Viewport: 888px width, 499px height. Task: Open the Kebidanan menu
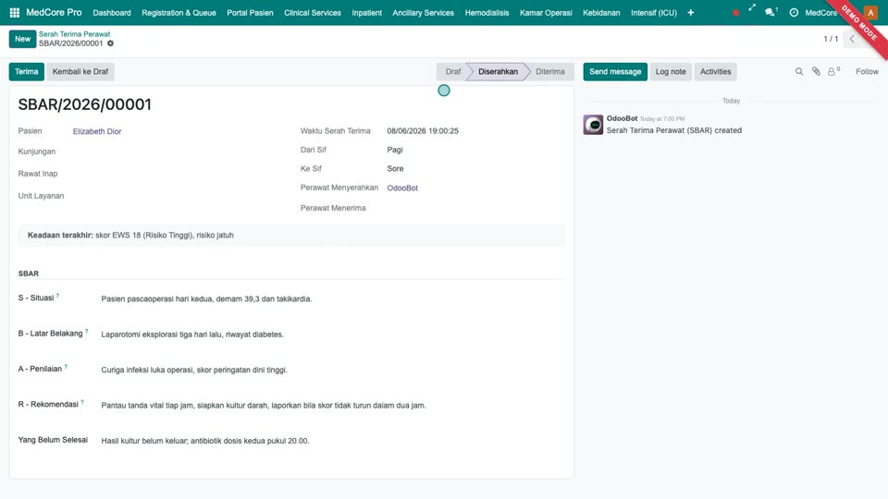click(601, 12)
